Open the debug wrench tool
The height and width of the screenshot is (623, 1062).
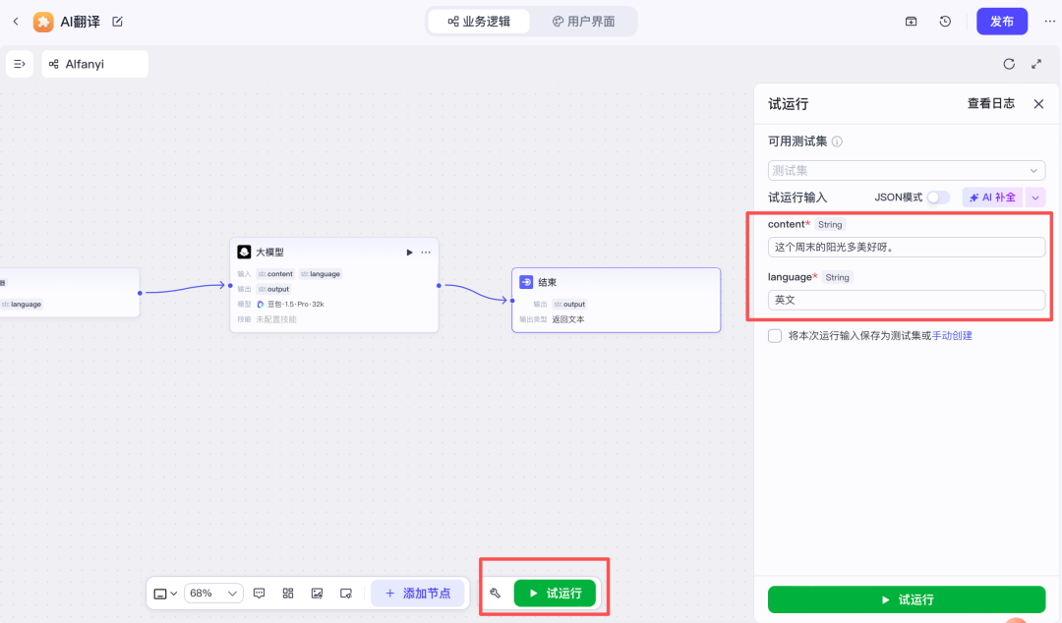point(496,594)
